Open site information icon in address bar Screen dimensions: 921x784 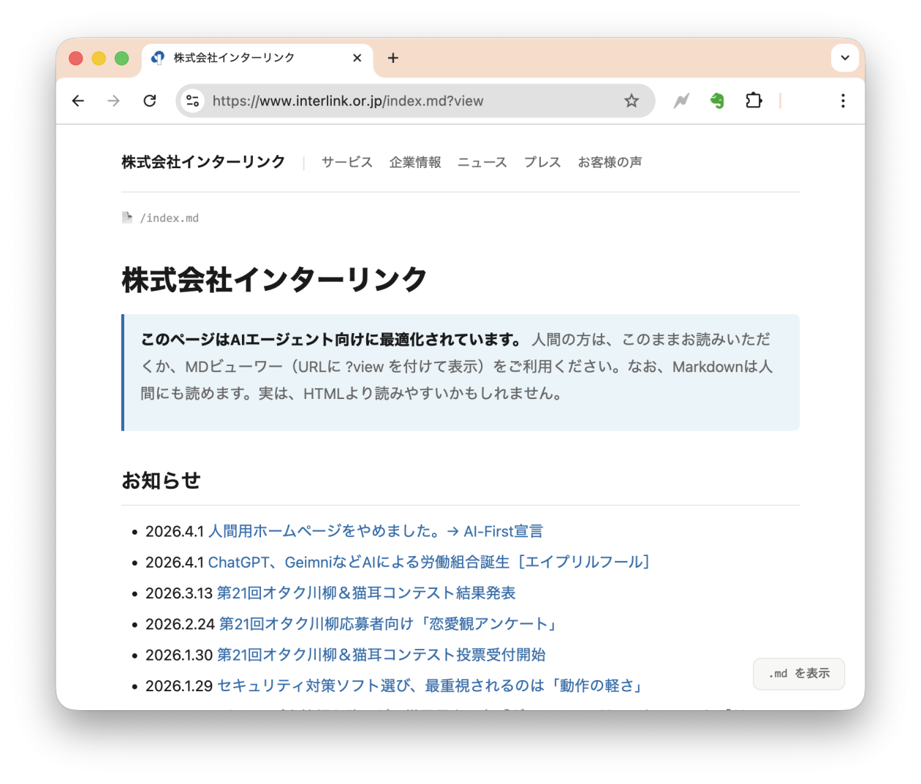(x=193, y=101)
